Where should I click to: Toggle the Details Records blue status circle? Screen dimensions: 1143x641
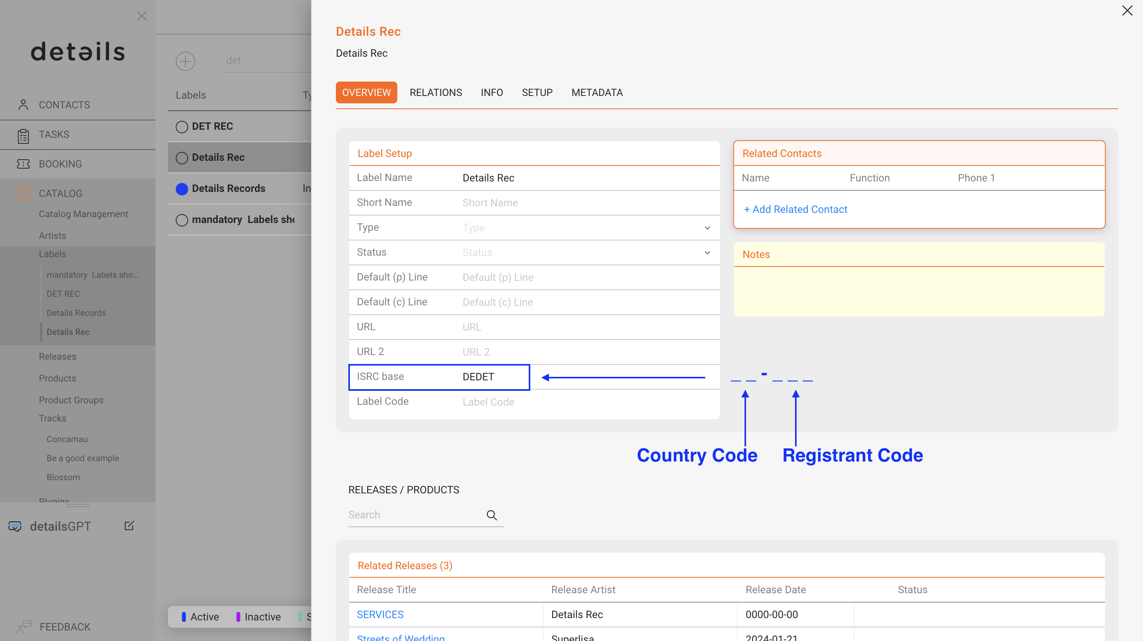pos(182,189)
